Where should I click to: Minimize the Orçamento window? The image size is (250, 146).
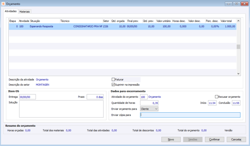pyautogui.click(x=228, y=4)
